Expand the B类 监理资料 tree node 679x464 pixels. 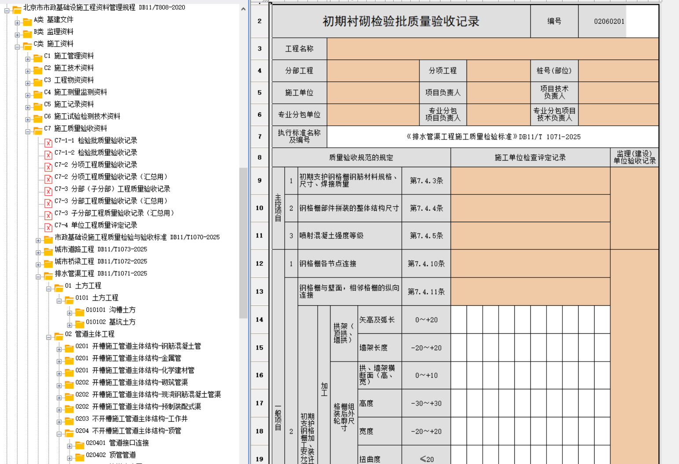17,35
